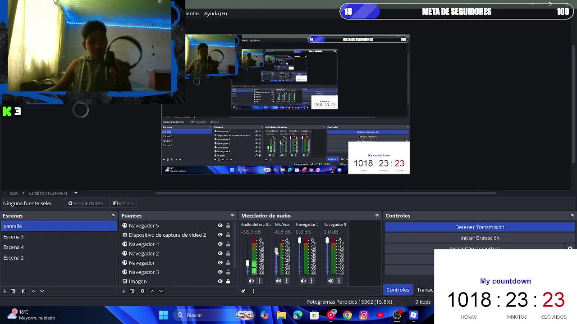Open Roblox from the taskbar
The image size is (577, 324).
coord(413,315)
